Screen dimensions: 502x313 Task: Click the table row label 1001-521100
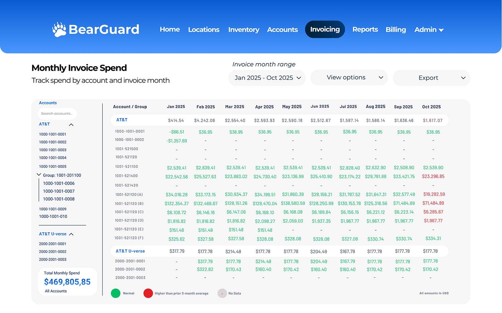pyautogui.click(x=127, y=167)
